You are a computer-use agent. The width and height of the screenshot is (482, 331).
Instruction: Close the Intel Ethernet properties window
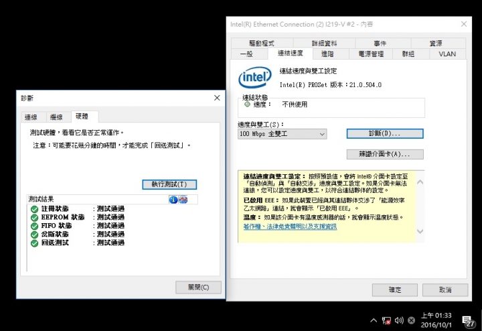coord(464,24)
